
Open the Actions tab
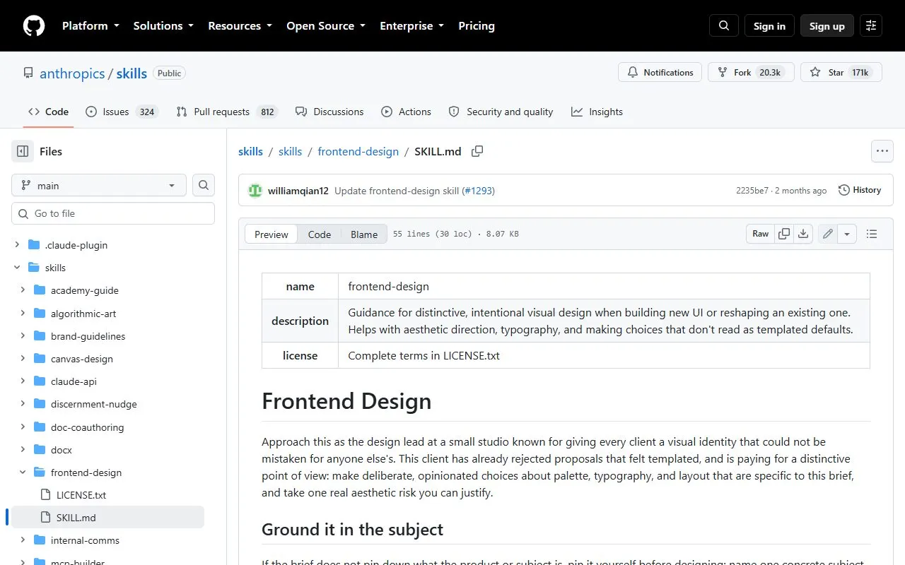(x=406, y=112)
